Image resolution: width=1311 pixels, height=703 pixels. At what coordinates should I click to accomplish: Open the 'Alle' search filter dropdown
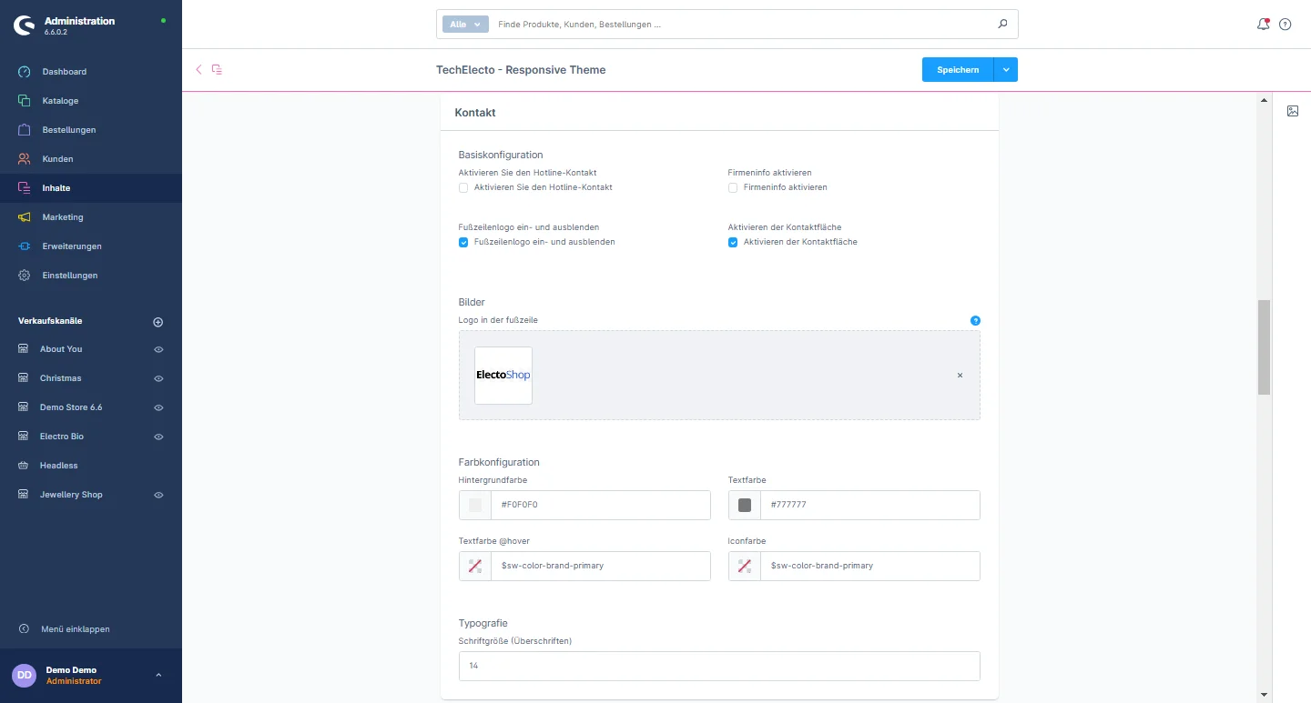pos(465,25)
